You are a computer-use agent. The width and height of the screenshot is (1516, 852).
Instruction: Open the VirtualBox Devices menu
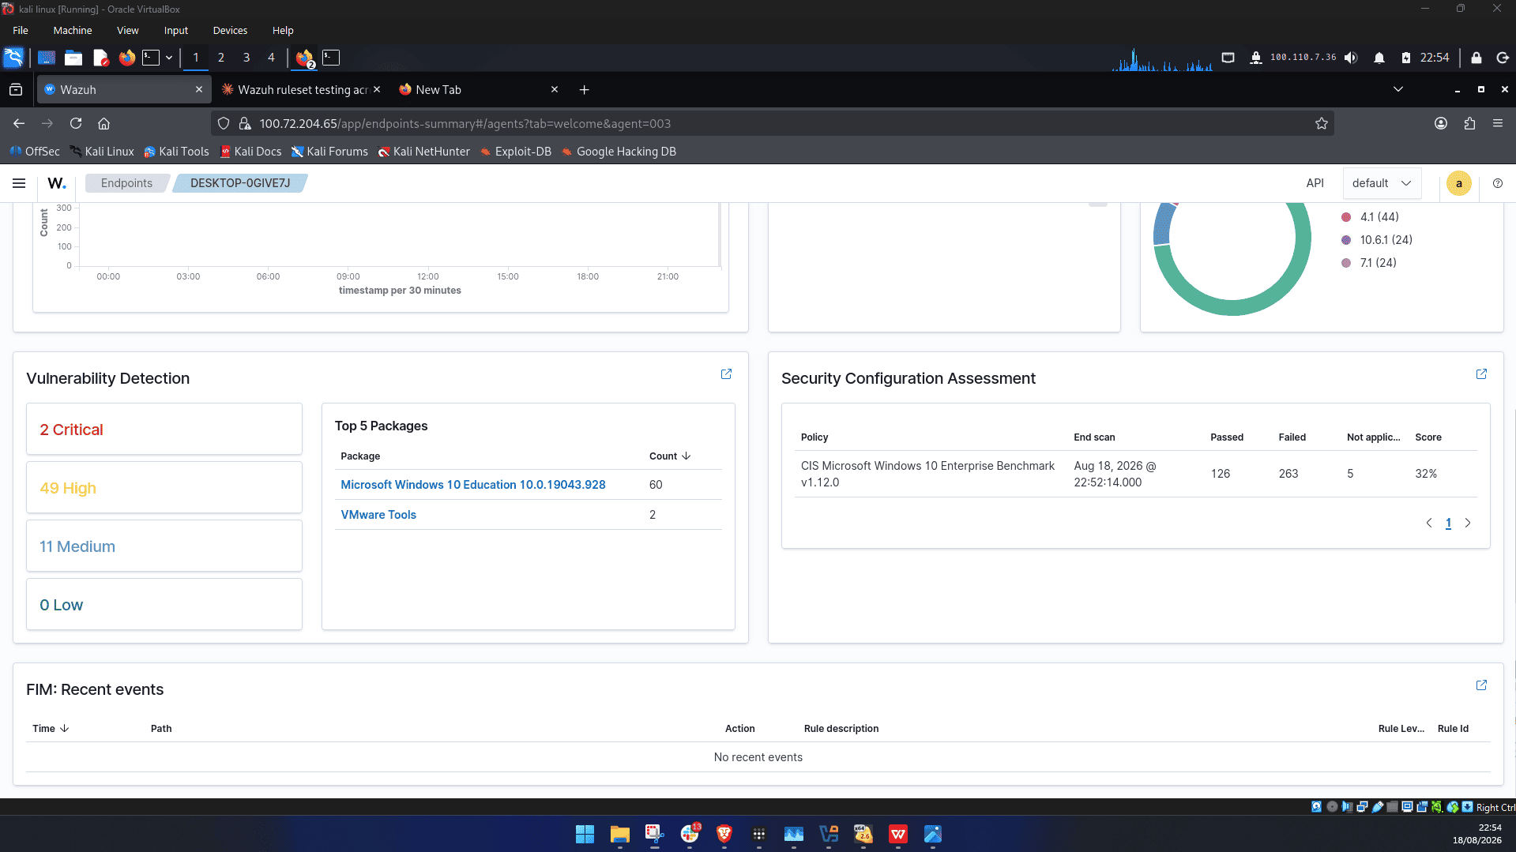[230, 30]
